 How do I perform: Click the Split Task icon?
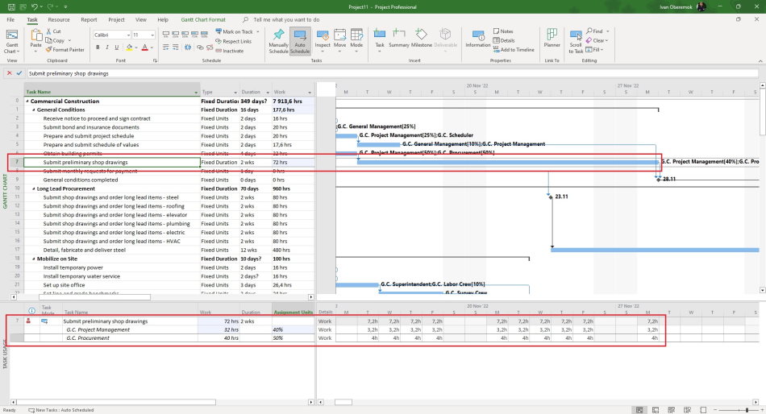pyautogui.click(x=188, y=48)
